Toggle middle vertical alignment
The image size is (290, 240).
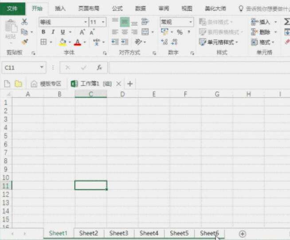125,22
